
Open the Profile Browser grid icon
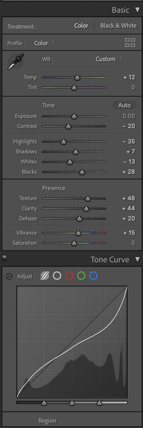130,42
